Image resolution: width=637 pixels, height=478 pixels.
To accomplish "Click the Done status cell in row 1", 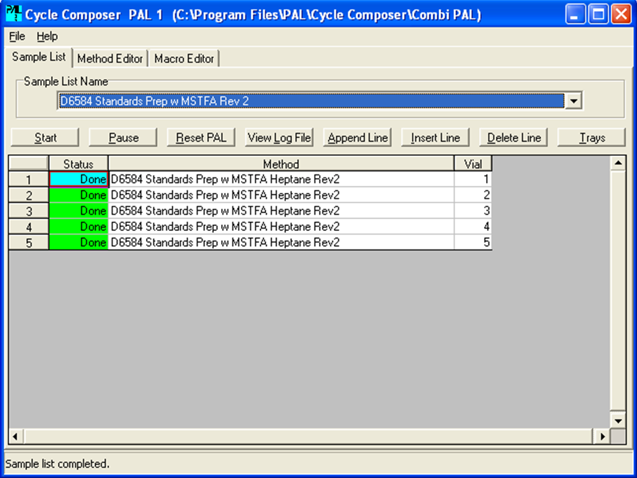I will pyautogui.click(x=78, y=179).
